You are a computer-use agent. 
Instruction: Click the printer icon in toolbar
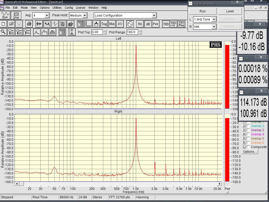29,24
